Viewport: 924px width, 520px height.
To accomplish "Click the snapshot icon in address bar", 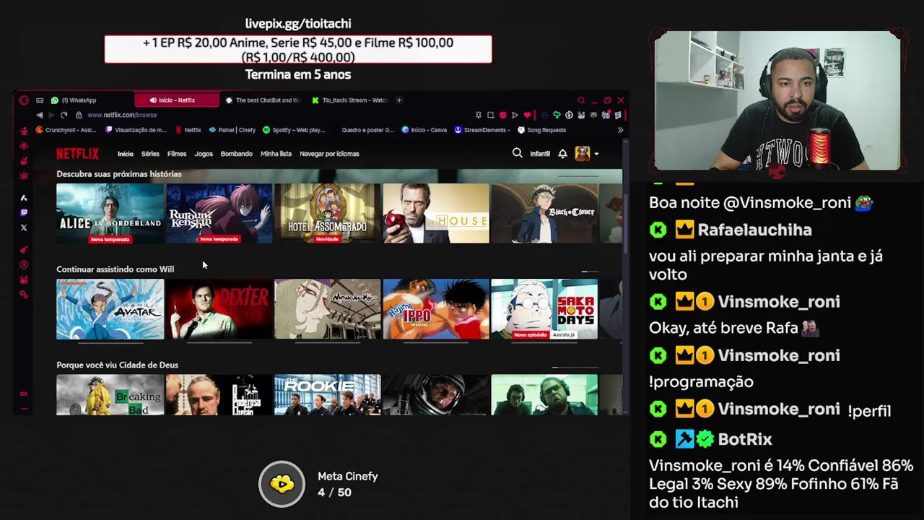I will coord(490,115).
